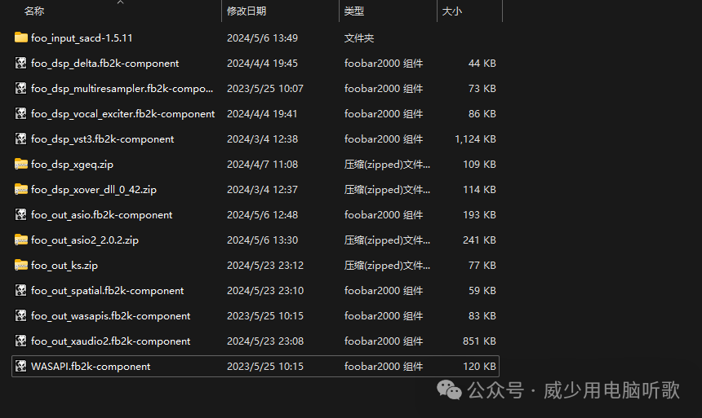Click the sort direction arrow above 名称
Screen dimensions: 702x418
coord(120,3)
